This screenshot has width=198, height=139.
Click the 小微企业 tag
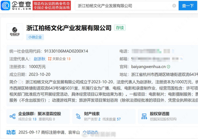click(35, 37)
